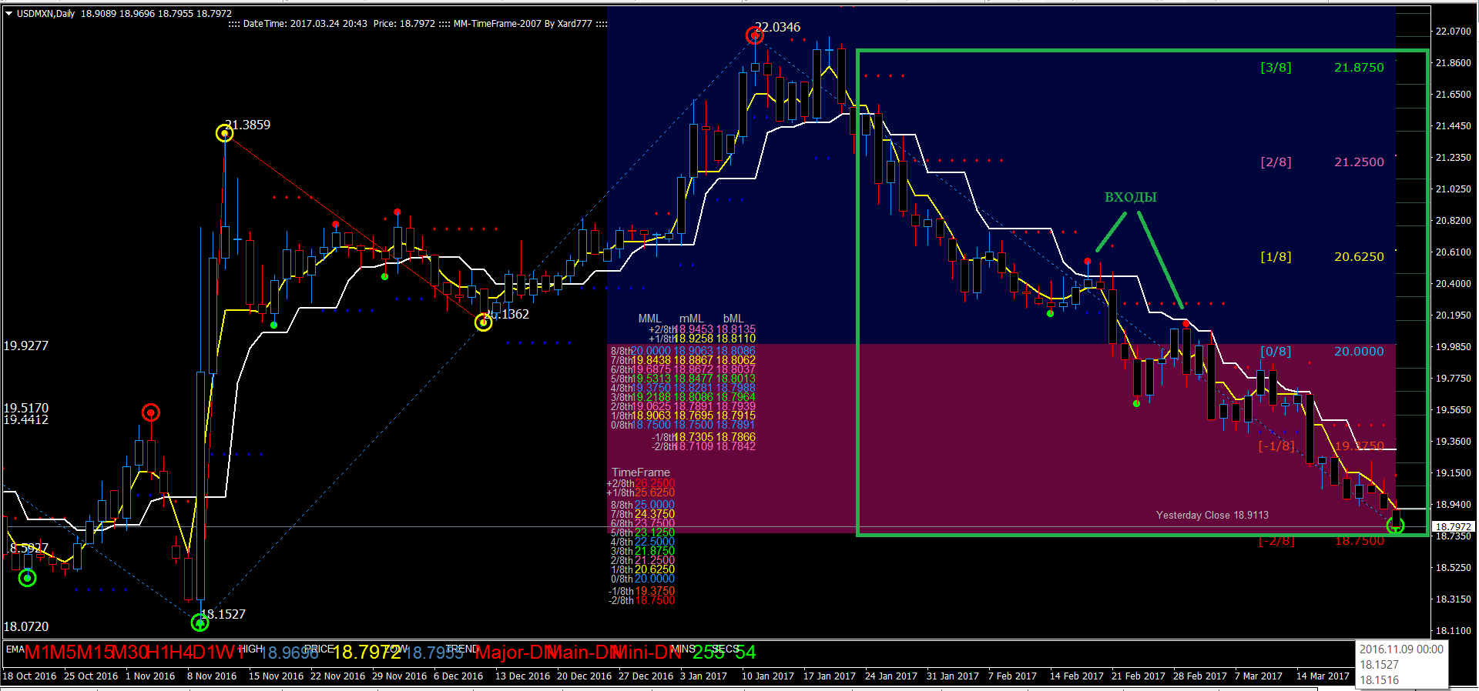Click the 21.3859 price label
1479x691 pixels.
[247, 125]
